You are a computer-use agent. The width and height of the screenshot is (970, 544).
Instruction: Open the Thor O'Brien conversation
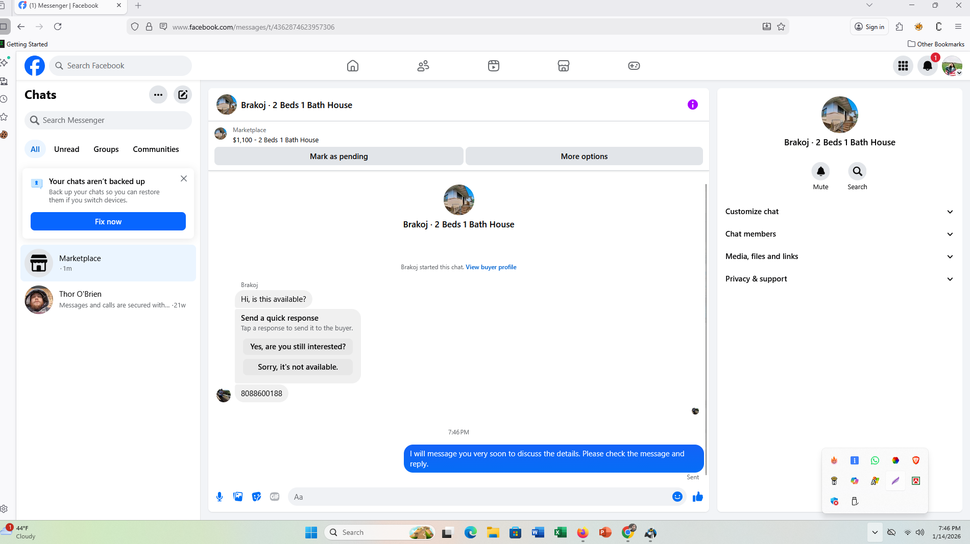[x=108, y=299]
